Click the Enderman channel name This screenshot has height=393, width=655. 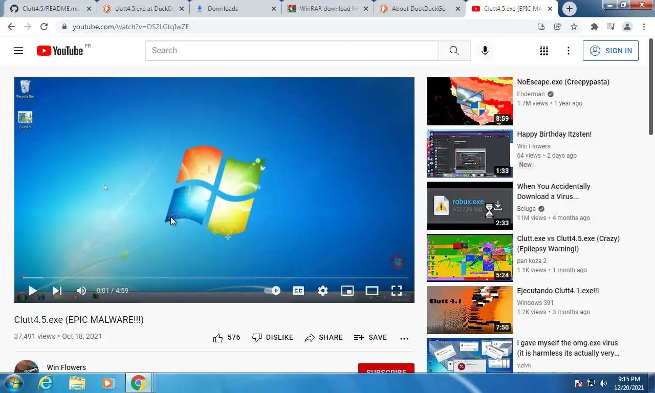[531, 94]
